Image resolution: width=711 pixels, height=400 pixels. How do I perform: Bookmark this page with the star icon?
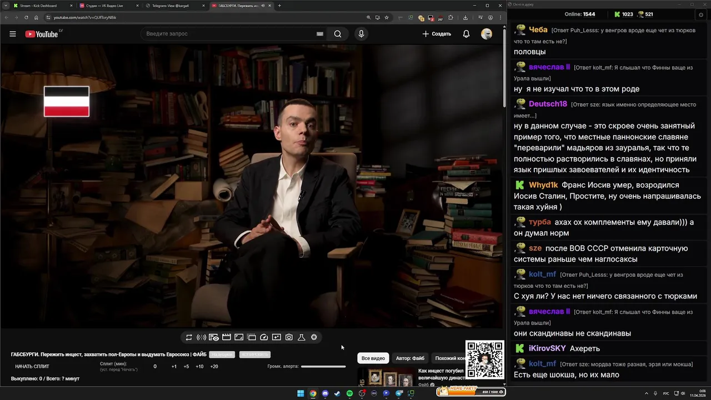(387, 17)
